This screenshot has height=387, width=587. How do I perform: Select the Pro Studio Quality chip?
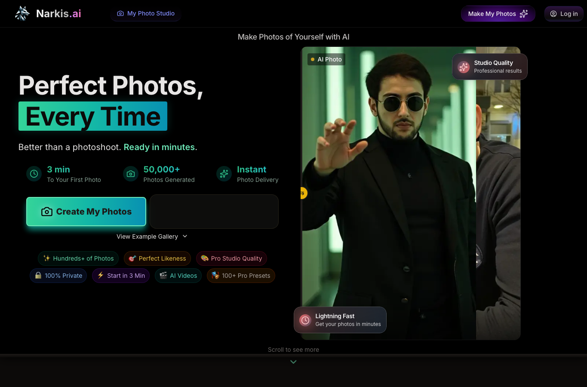[x=231, y=258]
